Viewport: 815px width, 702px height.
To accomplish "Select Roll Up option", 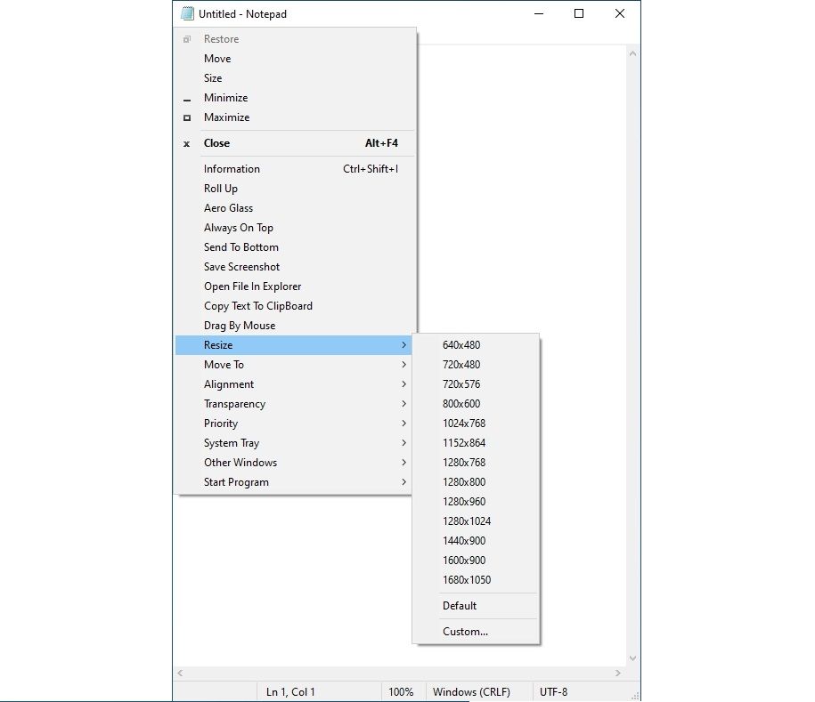I will coord(295,189).
